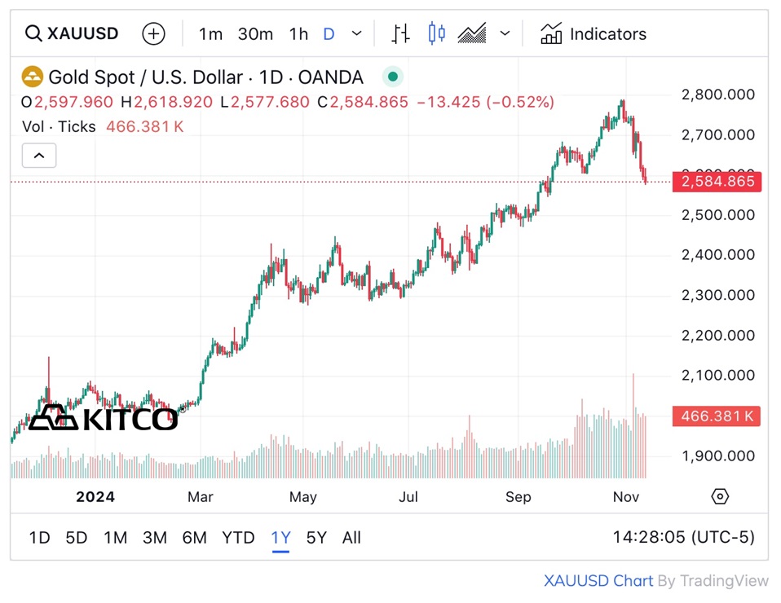Expand the time interval dropdown arrow
The height and width of the screenshot is (603, 781).
point(356,34)
